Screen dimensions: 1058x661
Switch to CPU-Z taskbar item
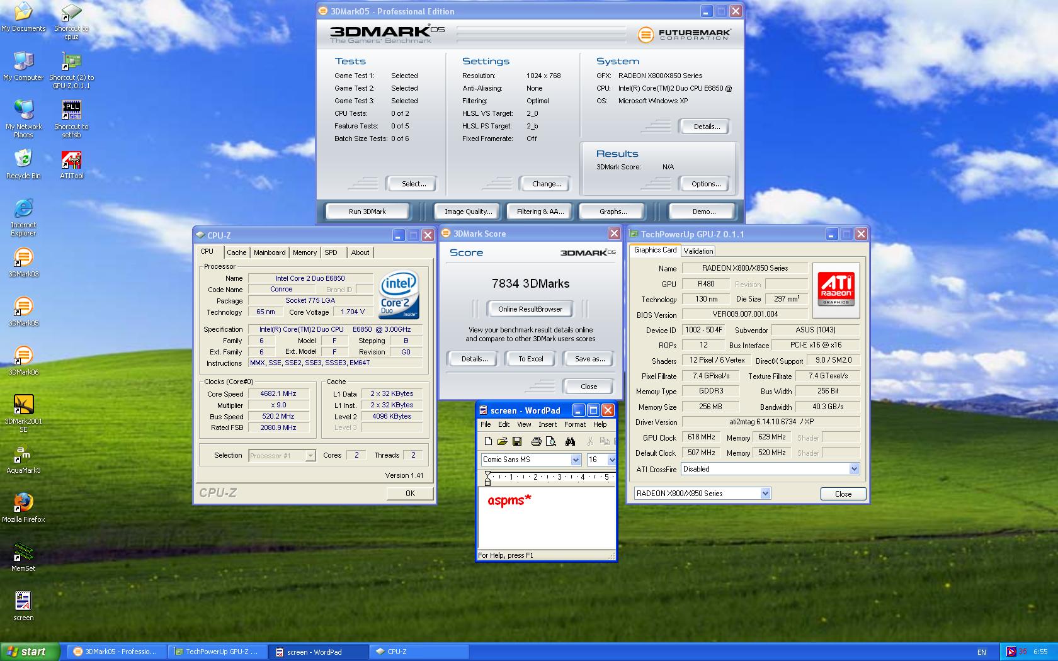(418, 652)
